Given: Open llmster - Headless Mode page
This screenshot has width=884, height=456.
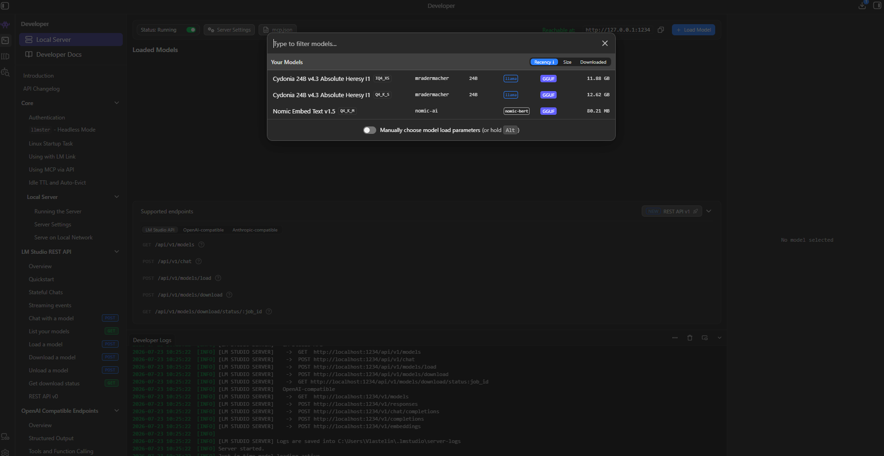Looking at the screenshot, I should pos(63,130).
